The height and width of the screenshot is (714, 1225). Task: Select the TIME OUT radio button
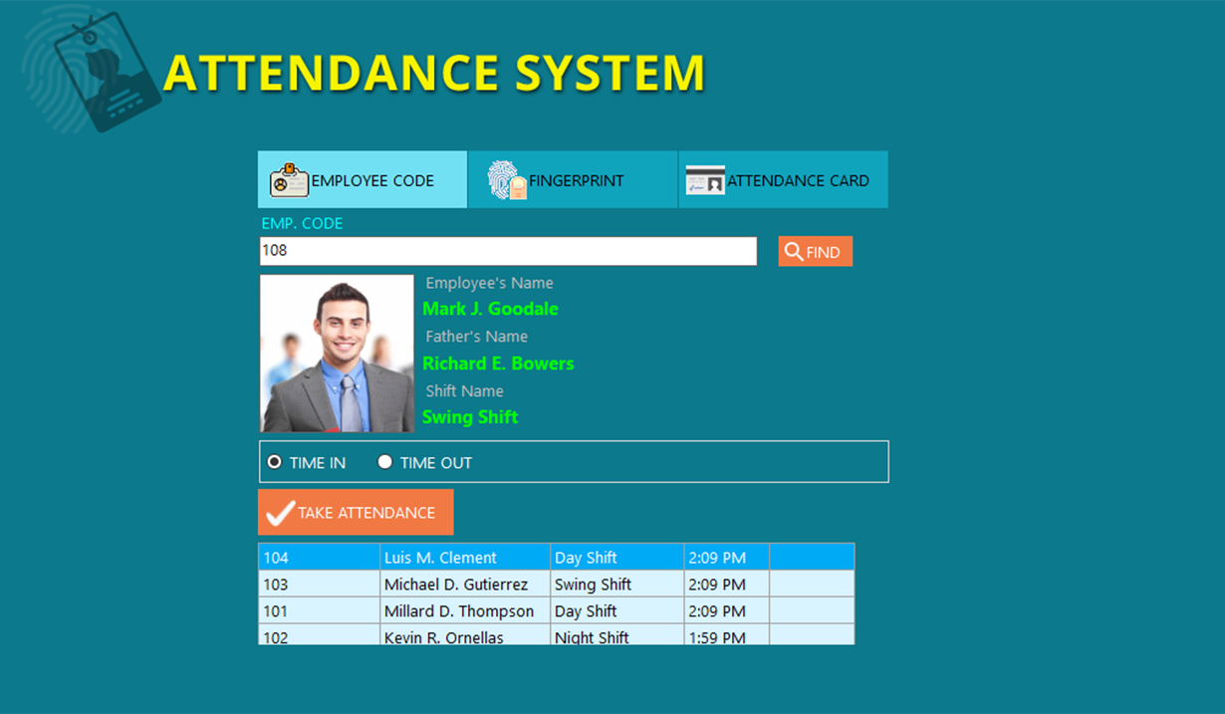pos(385,462)
